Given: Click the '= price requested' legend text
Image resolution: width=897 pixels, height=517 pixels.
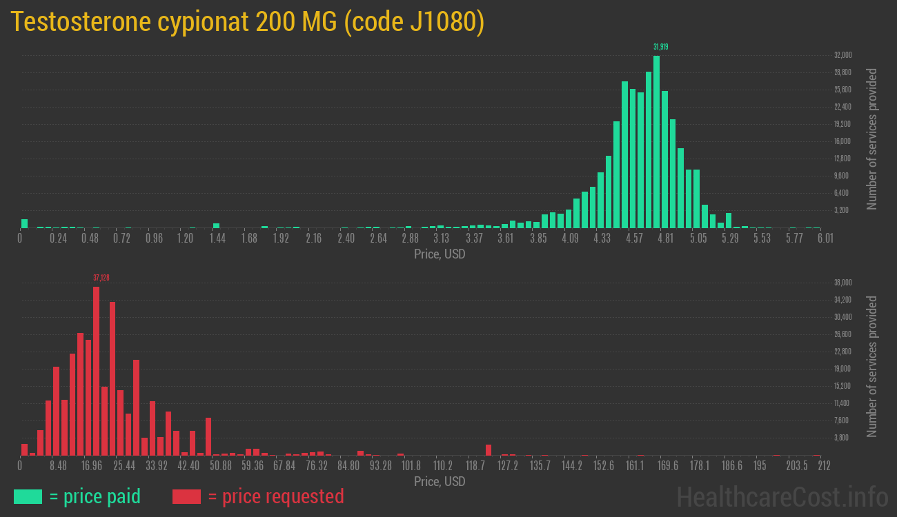Looking at the screenshot, I should 275,496.
